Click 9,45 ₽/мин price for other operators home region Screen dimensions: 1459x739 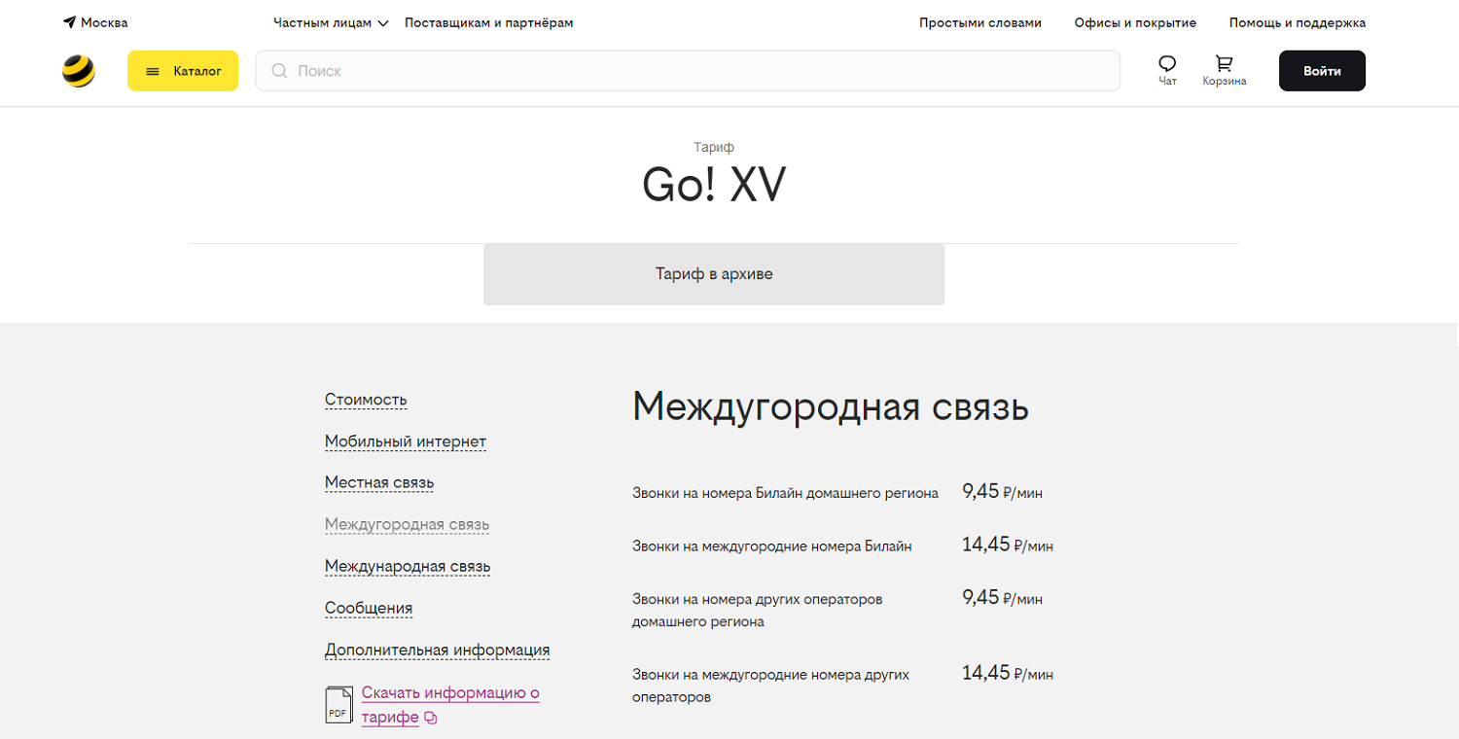(x=1002, y=598)
